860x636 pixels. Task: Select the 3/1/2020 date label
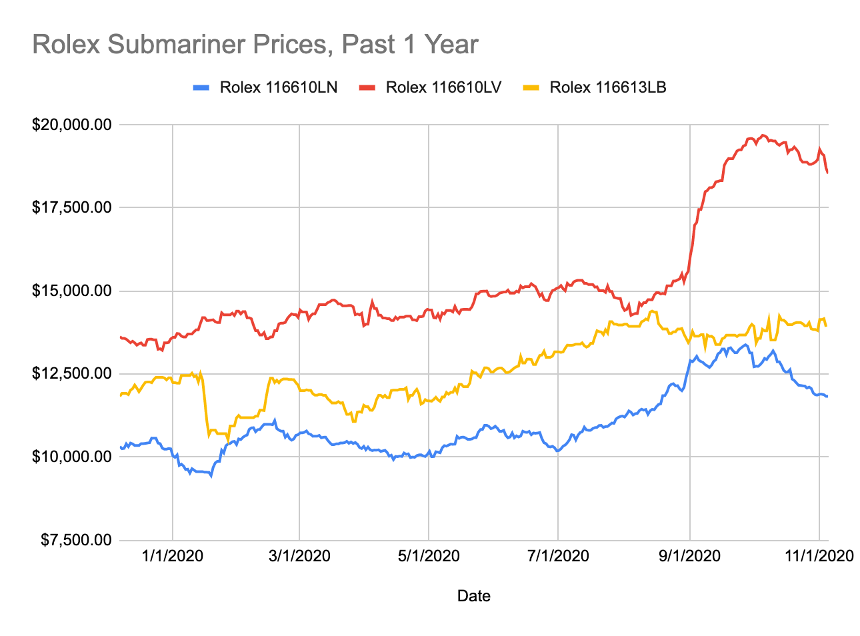[x=299, y=555]
